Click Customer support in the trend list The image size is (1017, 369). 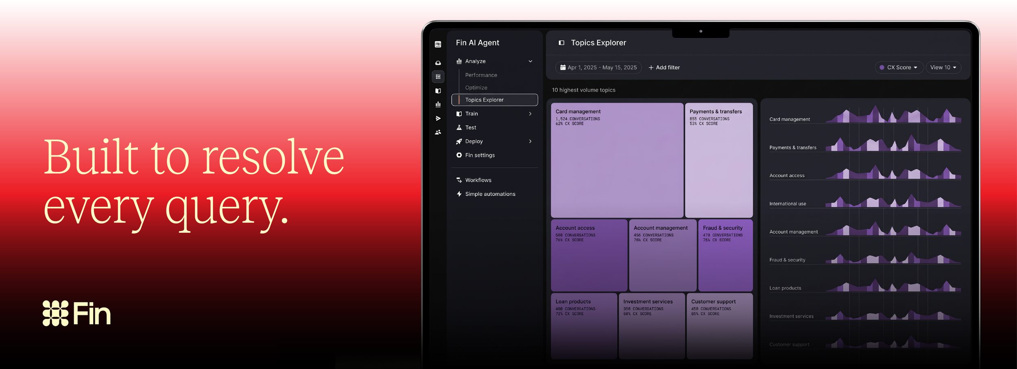pyautogui.click(x=789, y=345)
